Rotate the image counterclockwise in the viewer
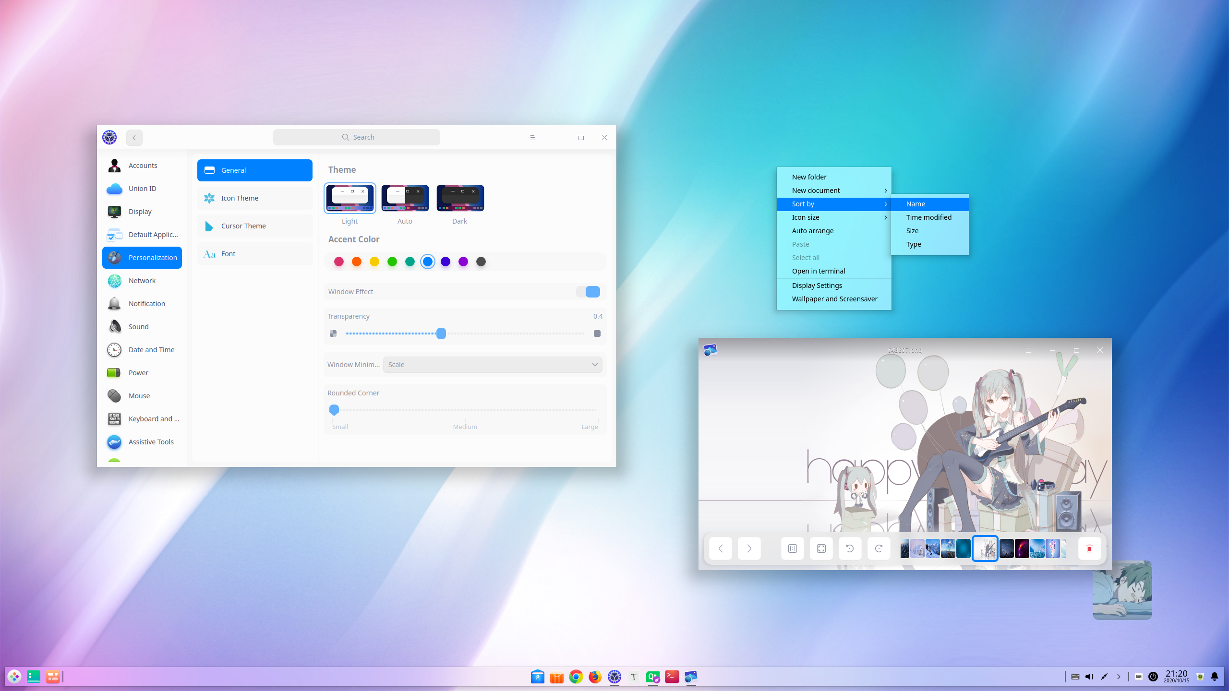This screenshot has width=1229, height=691. [850, 548]
